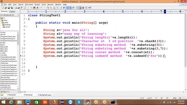Screen dimensions: 187x105
Task: Select the Desktop folder in tree
Action: click(8, 24)
